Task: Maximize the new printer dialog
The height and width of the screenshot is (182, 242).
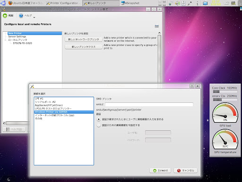Action: point(192,86)
